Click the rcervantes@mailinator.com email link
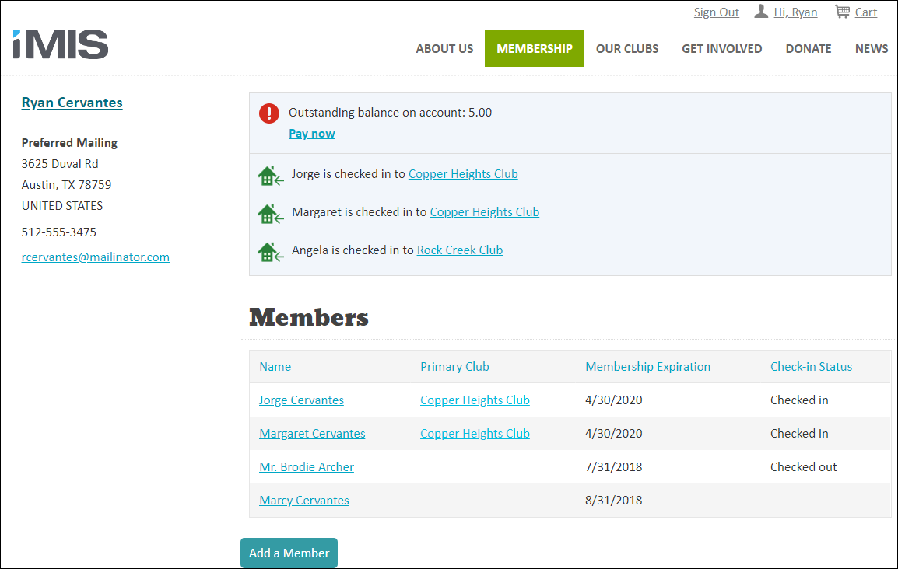The image size is (898, 569). (x=96, y=257)
